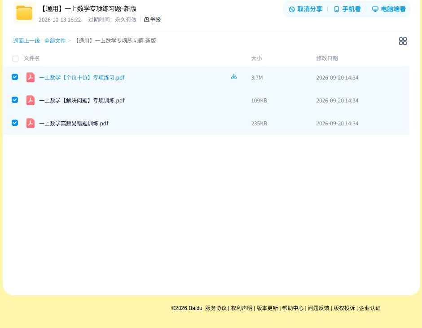Click the 109KB size value
This screenshot has height=328, width=422.
259,101
